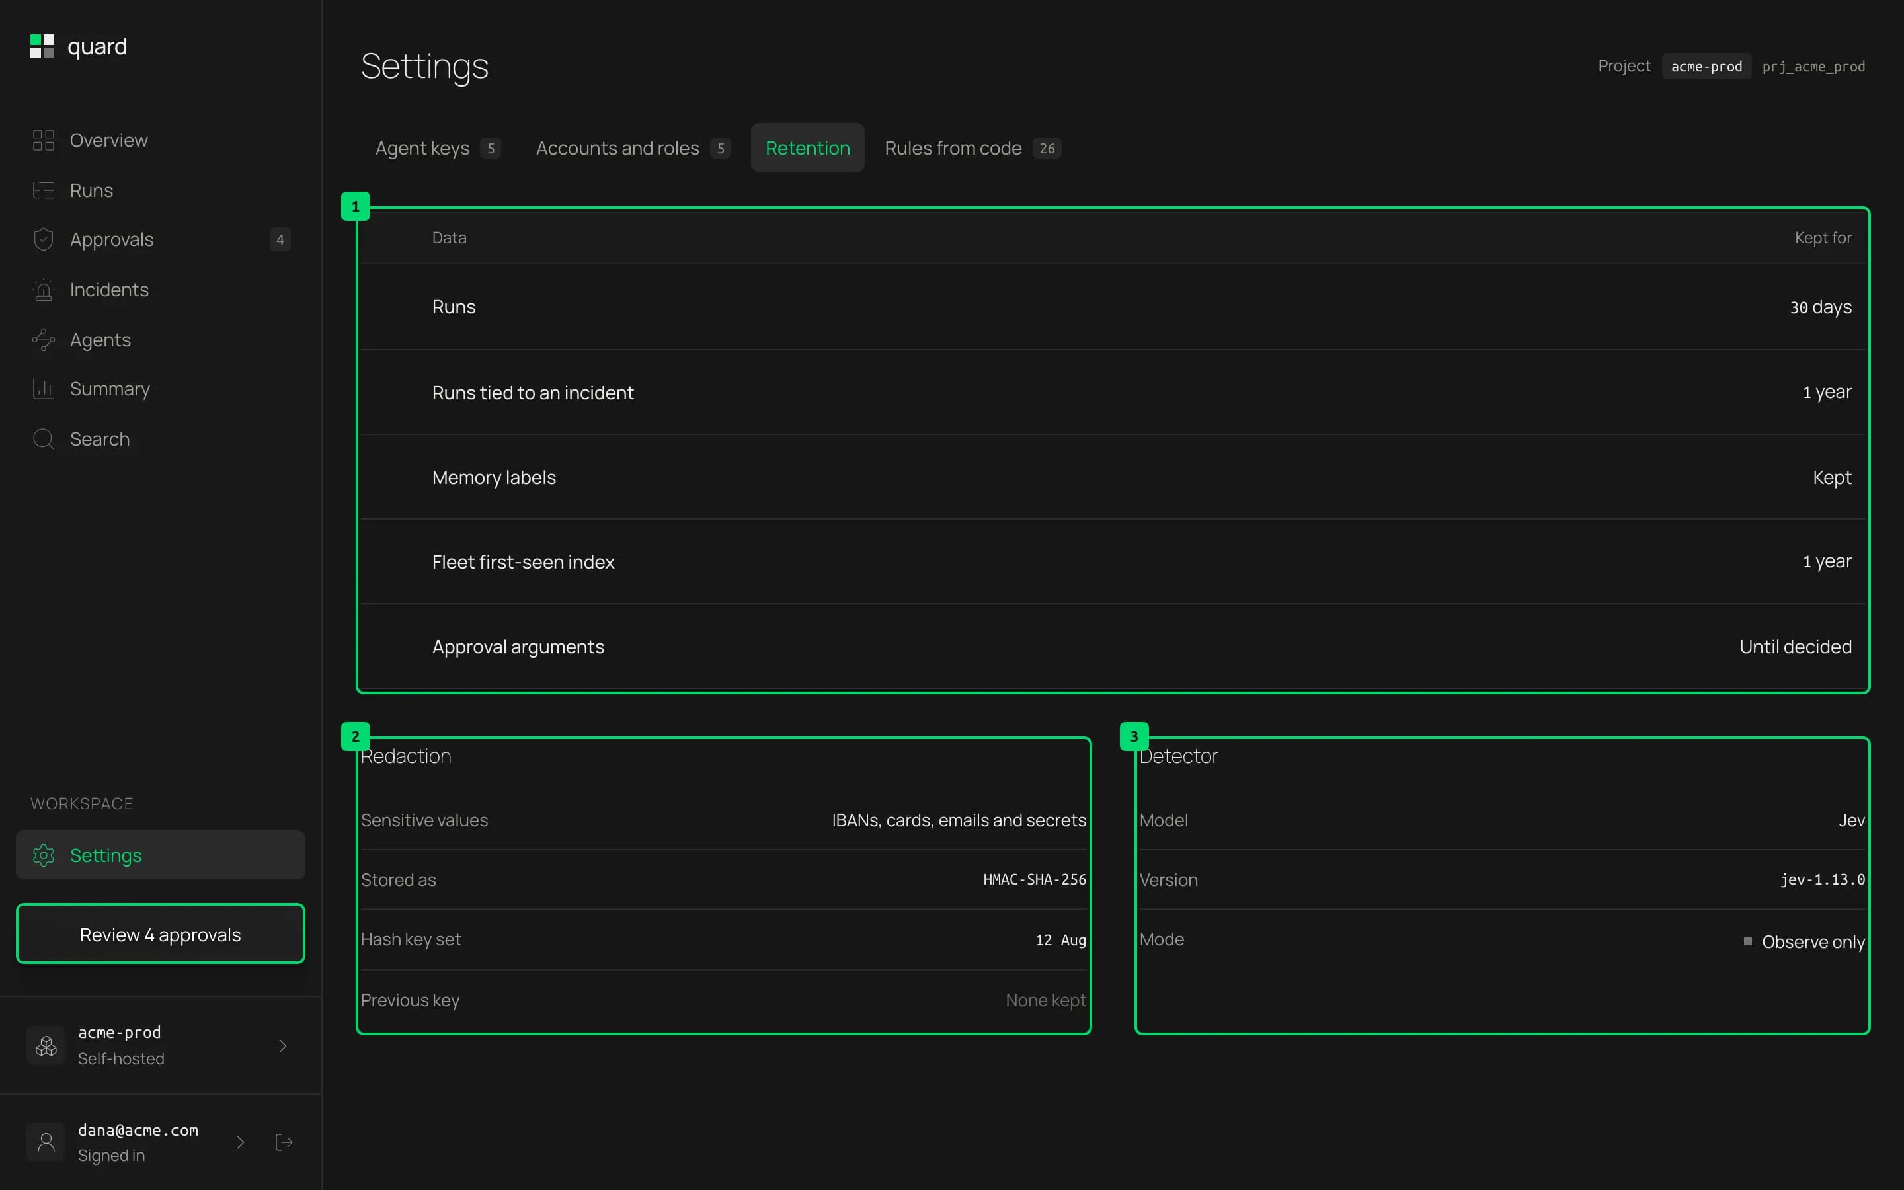Click the Runs list icon in sidebar
The image size is (1904, 1190).
tap(43, 190)
